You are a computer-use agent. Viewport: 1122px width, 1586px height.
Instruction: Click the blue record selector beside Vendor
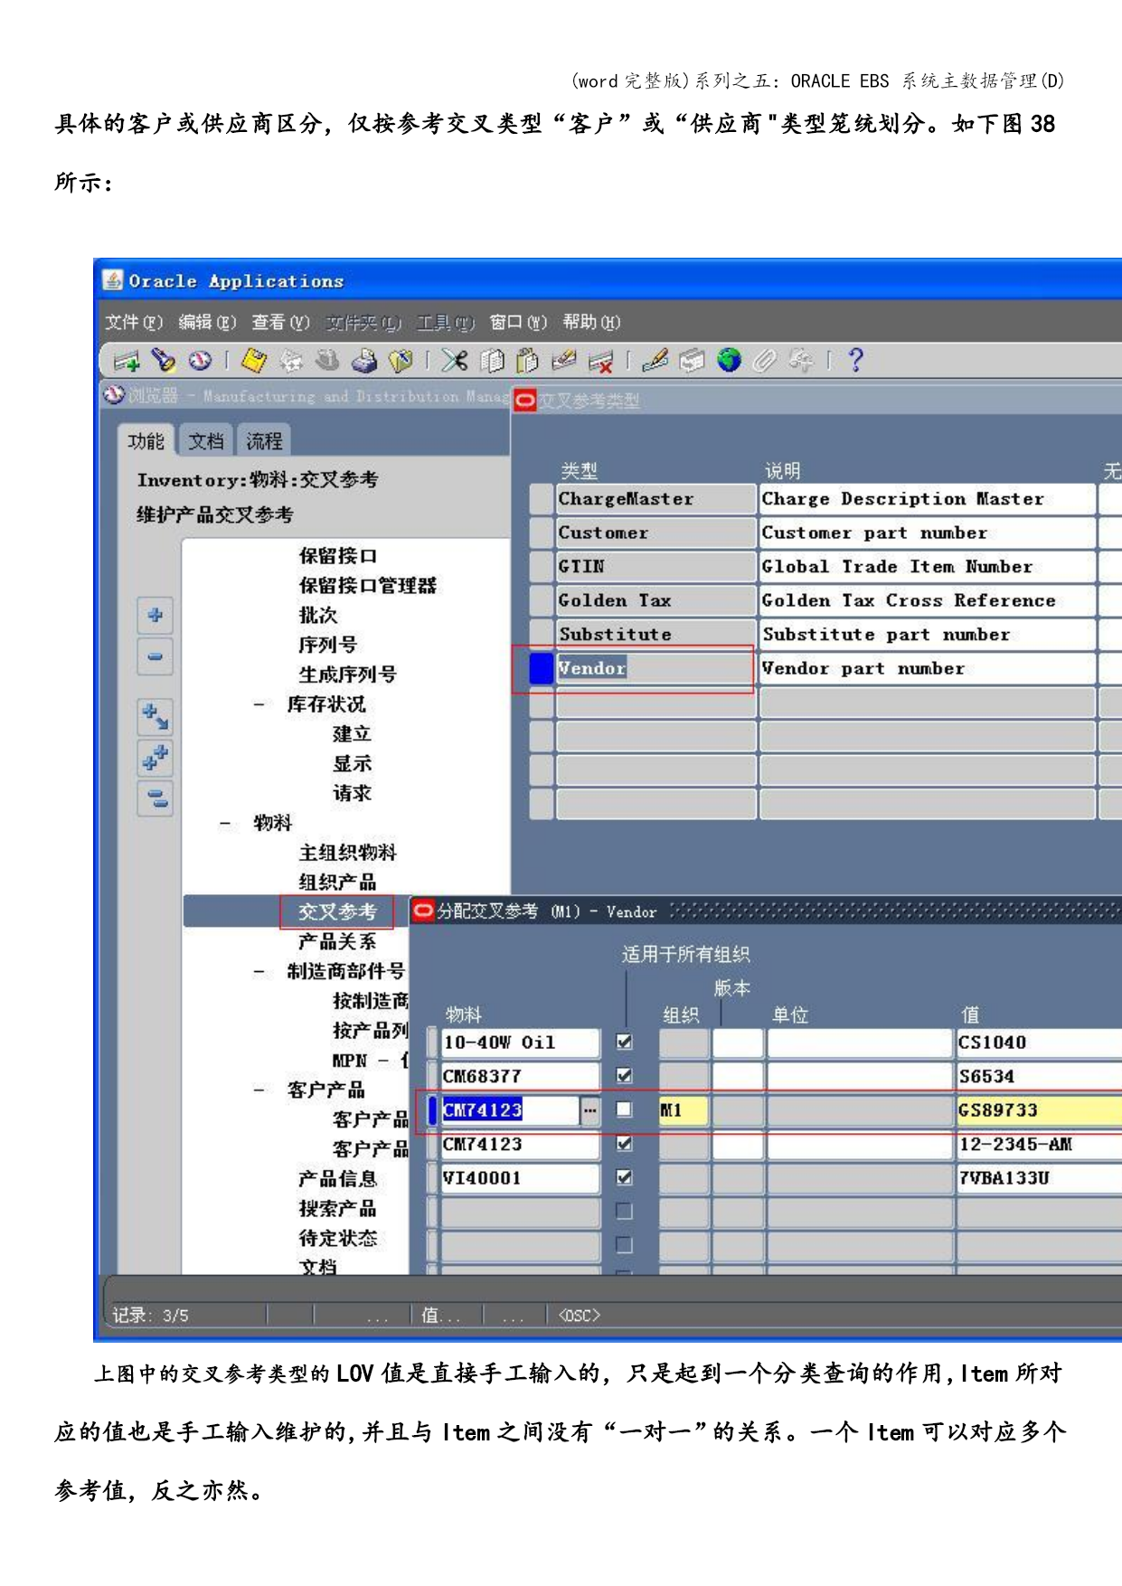coord(542,668)
